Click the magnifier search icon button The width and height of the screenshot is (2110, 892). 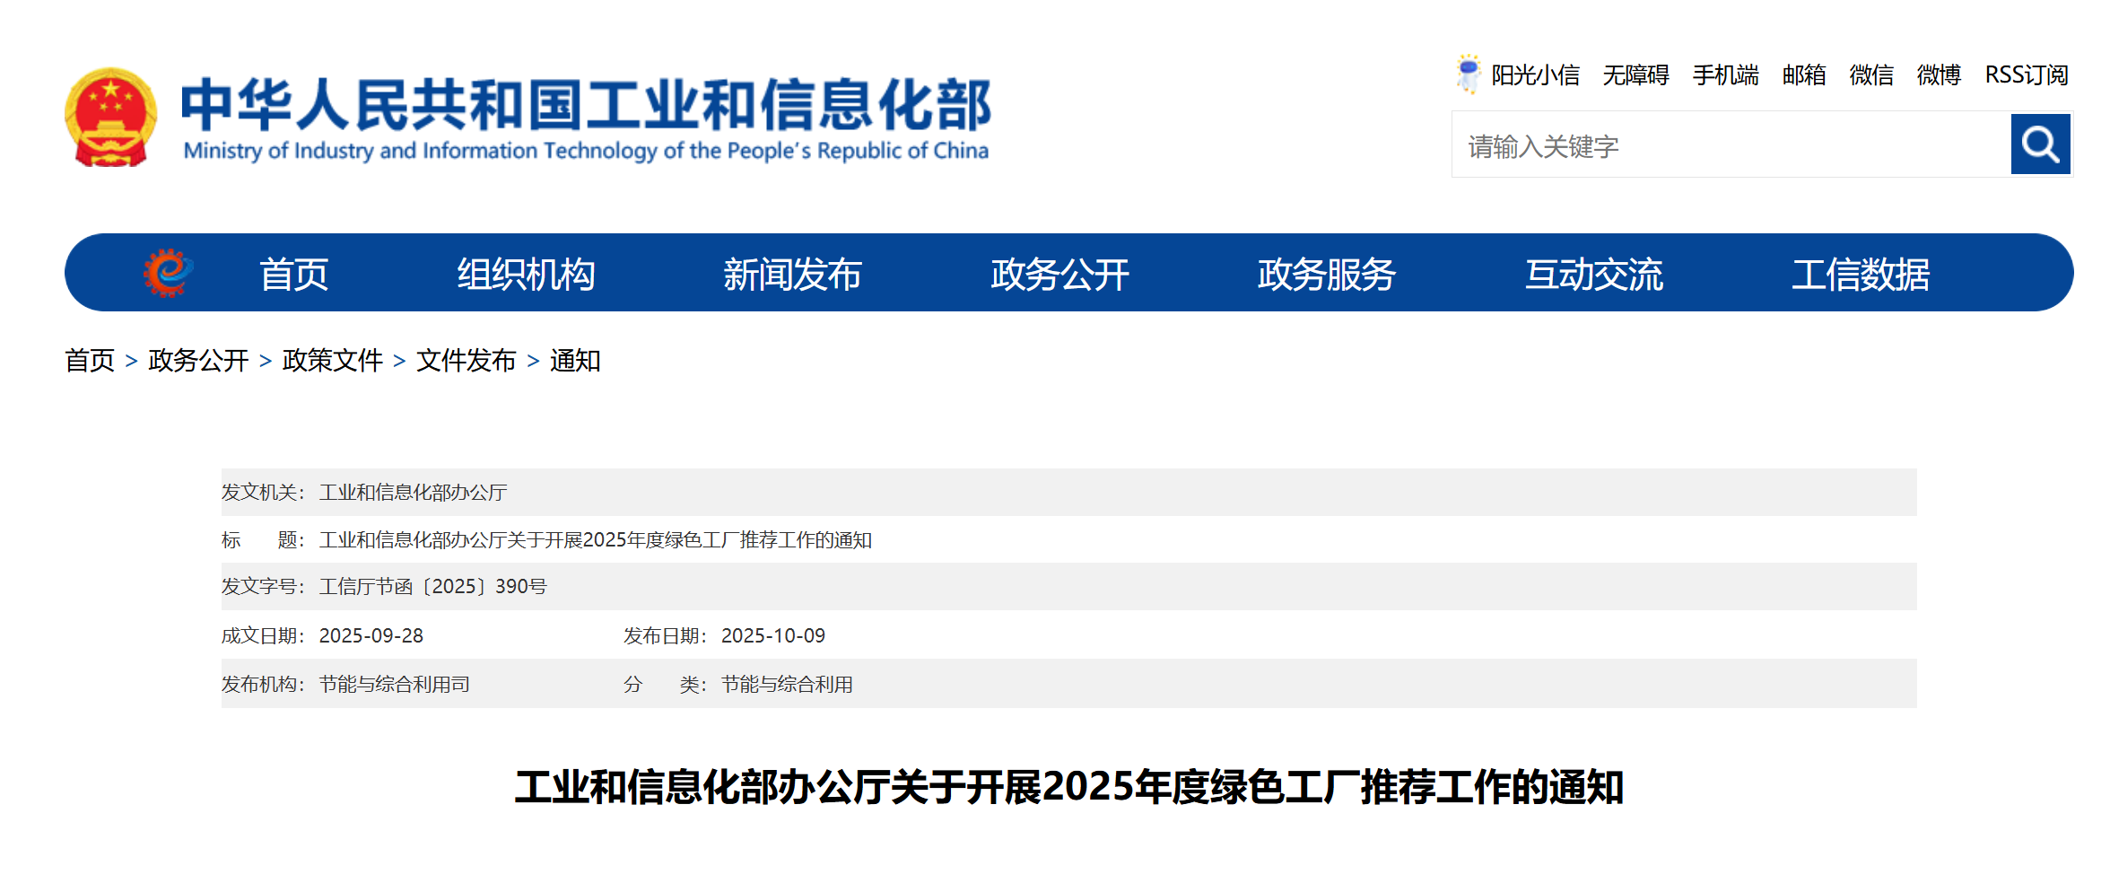[x=2039, y=144]
